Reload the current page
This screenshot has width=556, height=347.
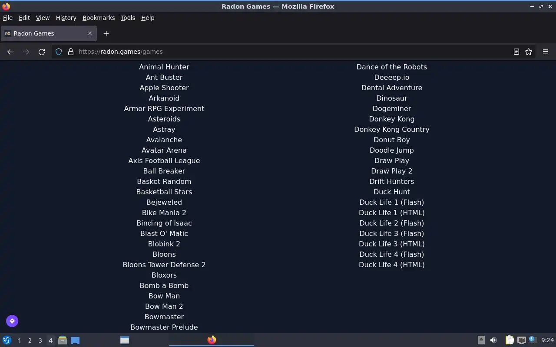point(42,52)
